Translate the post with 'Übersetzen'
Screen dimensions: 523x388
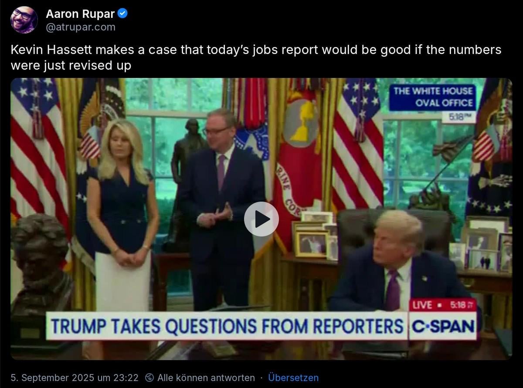(293, 378)
